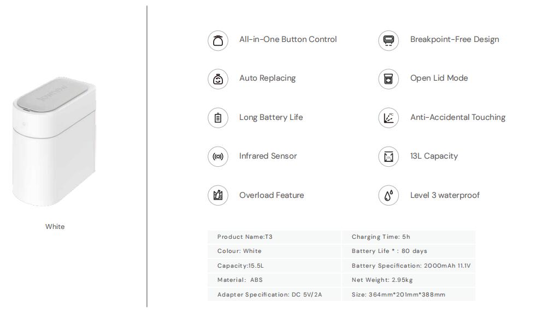Select the Long Battery Life icon
The image size is (559, 320).
click(217, 118)
